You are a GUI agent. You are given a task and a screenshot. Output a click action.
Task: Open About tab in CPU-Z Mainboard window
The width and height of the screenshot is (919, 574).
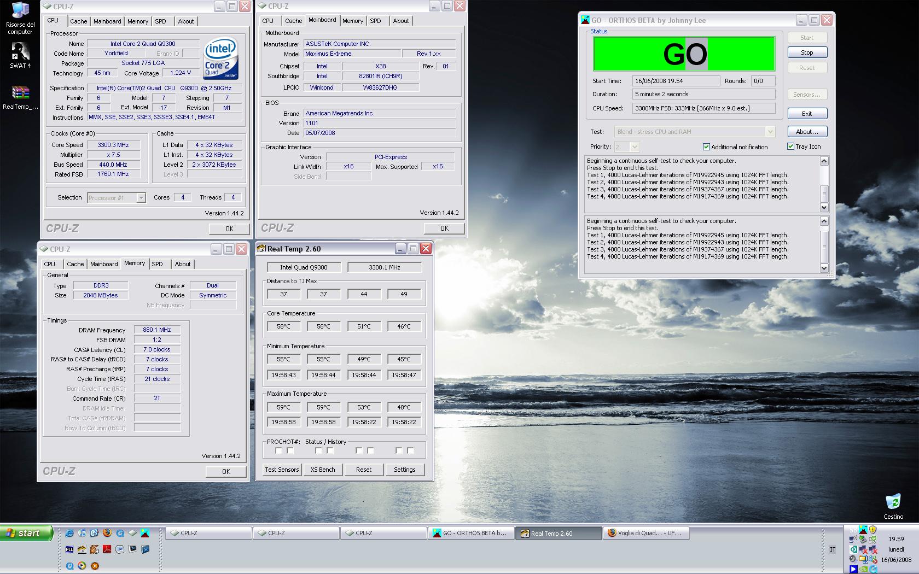pyautogui.click(x=400, y=21)
